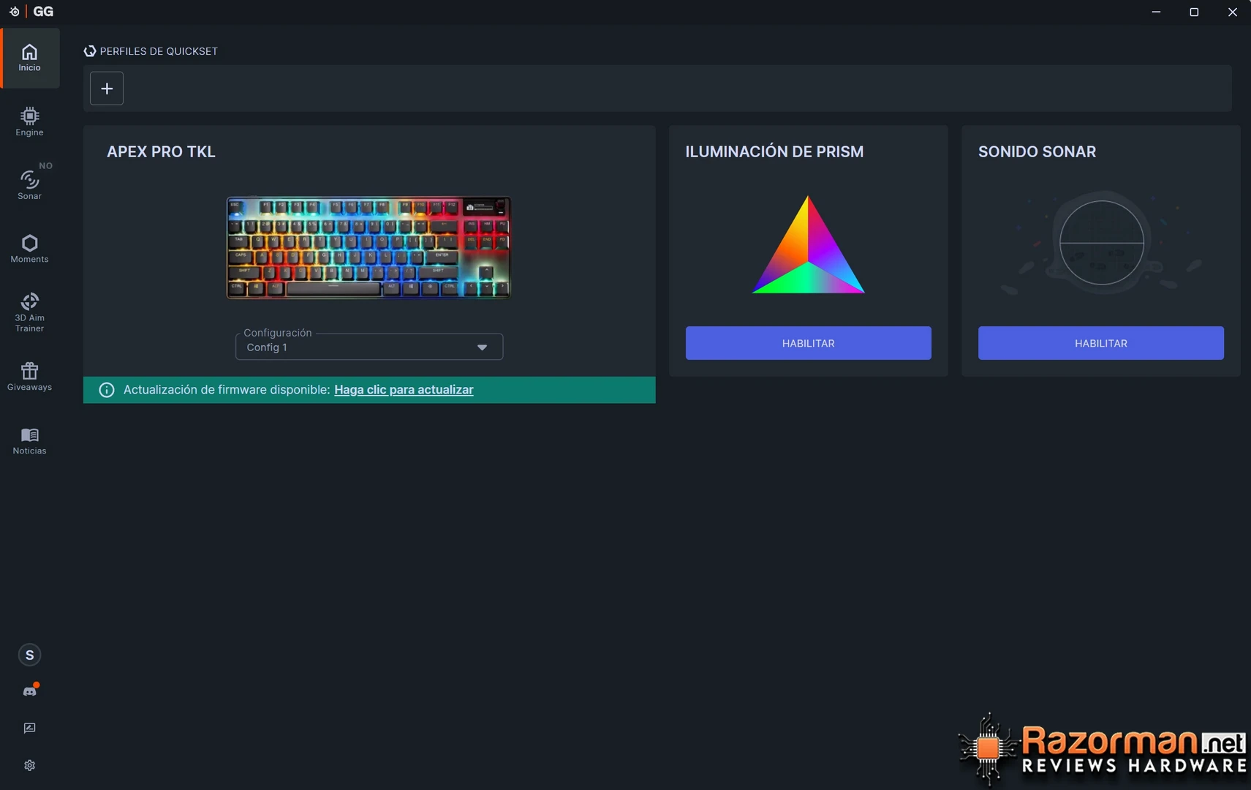The width and height of the screenshot is (1251, 790).
Task: Click the ILUMINACIÓN DE PRISM heading
Action: pos(774,152)
